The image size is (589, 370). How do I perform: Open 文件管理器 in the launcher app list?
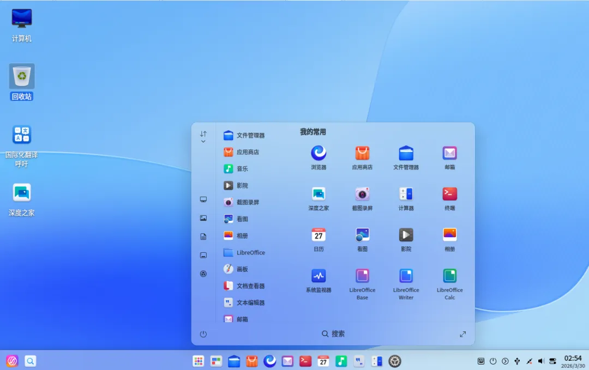(244, 135)
